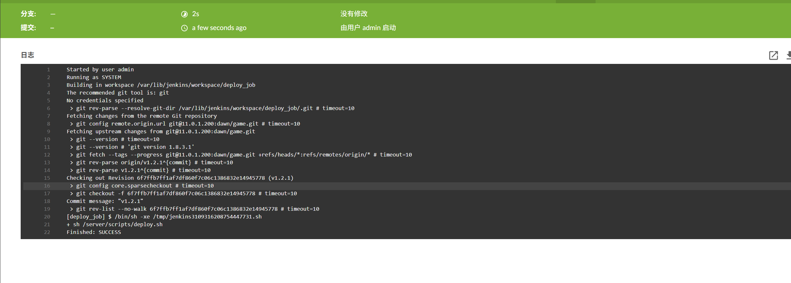
Task: Click '没有修改' text in header
Action: tap(354, 14)
